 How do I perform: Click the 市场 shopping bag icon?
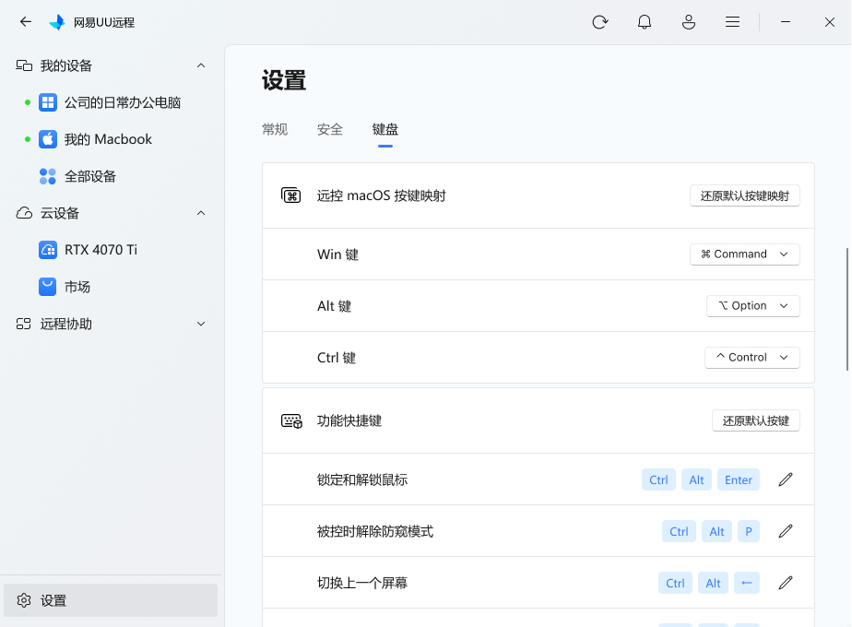(x=48, y=287)
